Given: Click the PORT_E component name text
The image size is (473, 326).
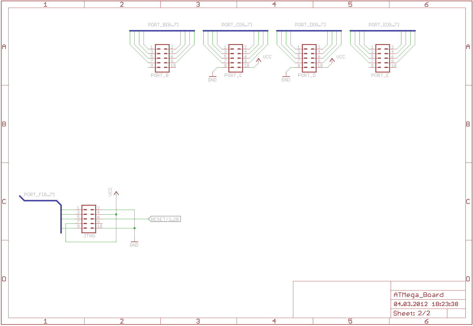Looking at the screenshot, I should pos(380,75).
